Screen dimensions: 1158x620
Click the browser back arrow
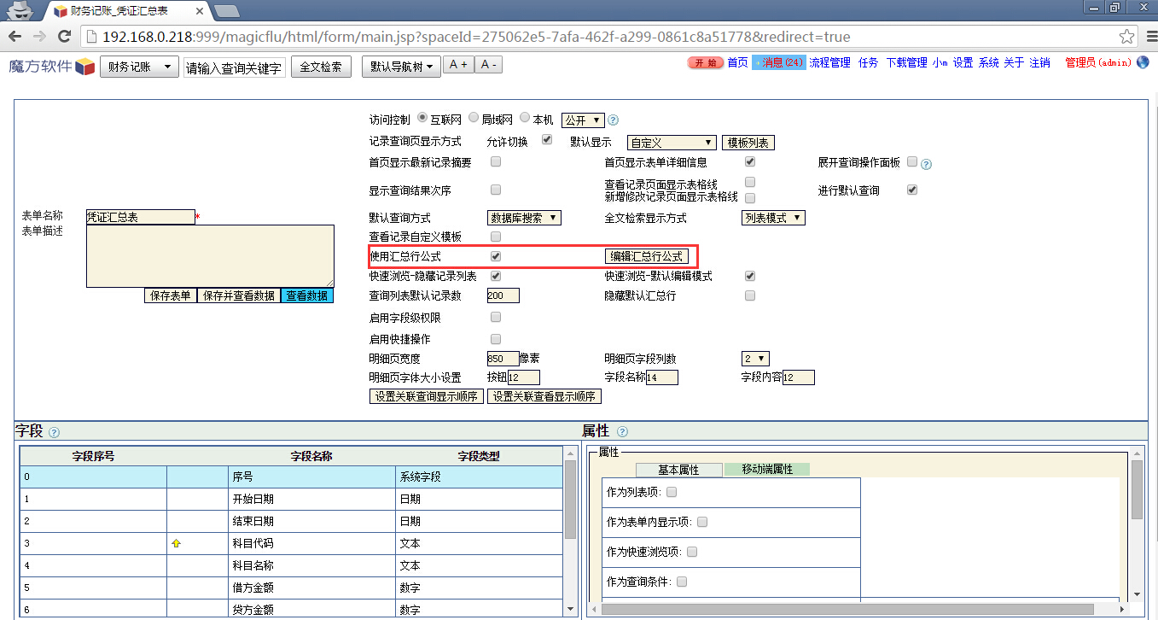click(x=15, y=37)
